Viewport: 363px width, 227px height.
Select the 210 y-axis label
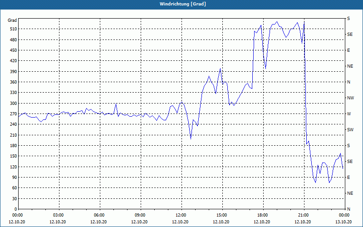[x=13, y=135]
